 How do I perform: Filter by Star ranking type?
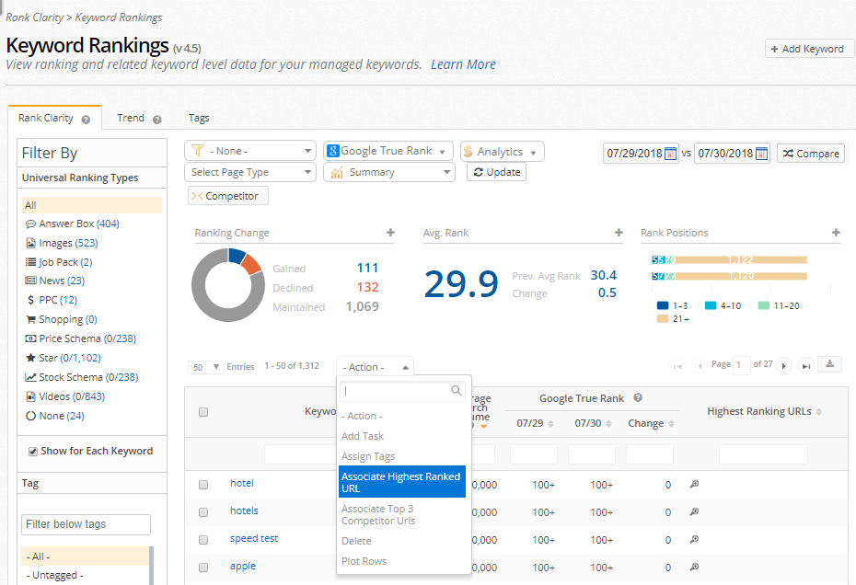point(63,358)
